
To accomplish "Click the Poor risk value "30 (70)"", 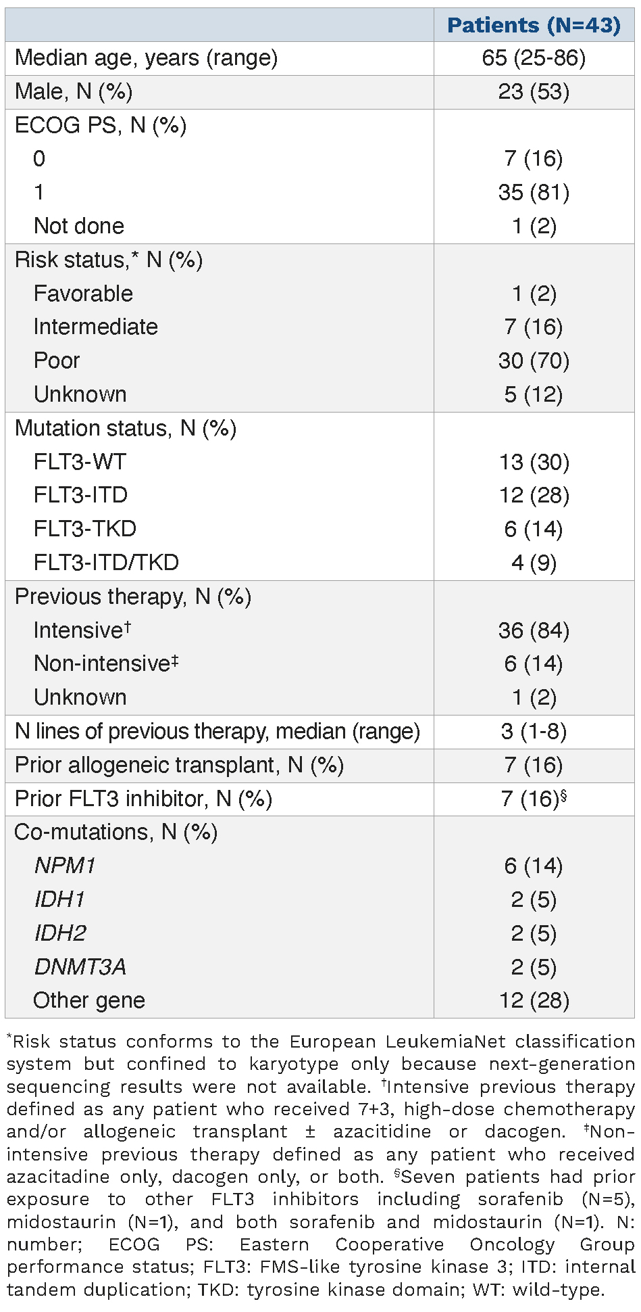I will [534, 360].
